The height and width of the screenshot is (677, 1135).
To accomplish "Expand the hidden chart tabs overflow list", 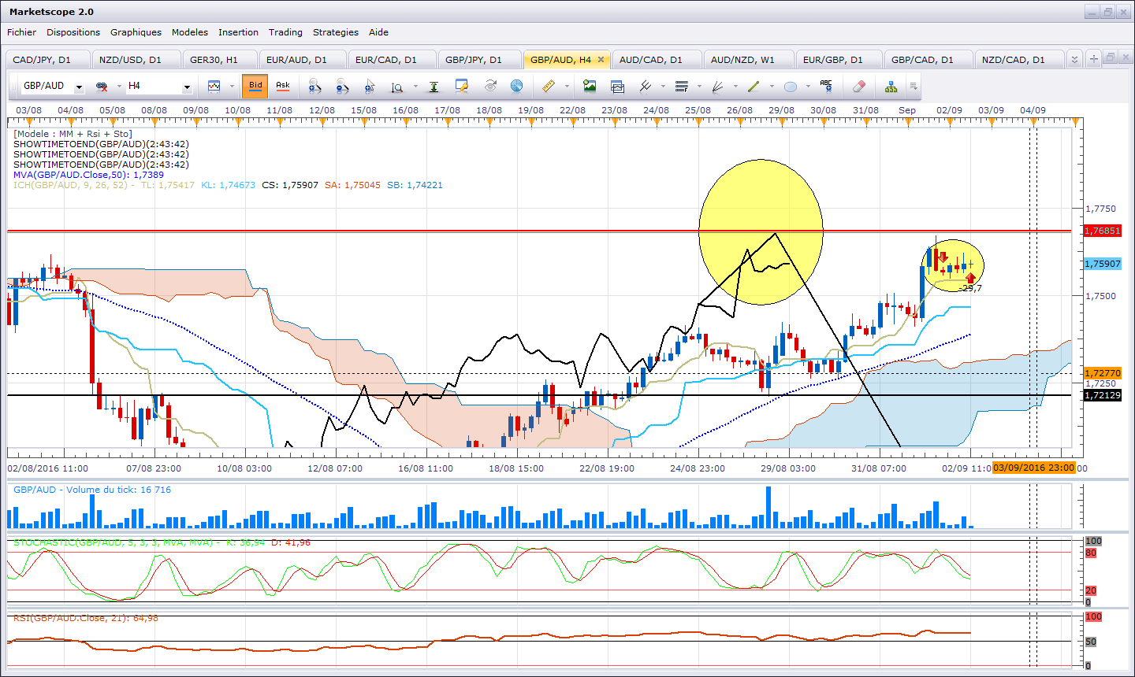I will pyautogui.click(x=1074, y=59).
